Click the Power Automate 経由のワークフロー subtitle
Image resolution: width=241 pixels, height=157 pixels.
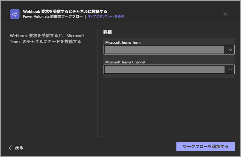(53, 17)
